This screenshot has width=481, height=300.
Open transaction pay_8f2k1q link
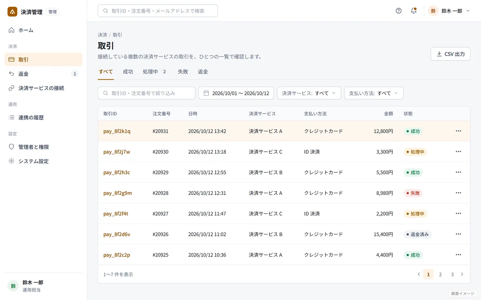pyautogui.click(x=117, y=131)
